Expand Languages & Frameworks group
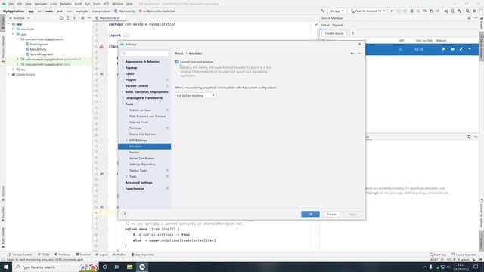This screenshot has width=484, height=272. point(123,97)
